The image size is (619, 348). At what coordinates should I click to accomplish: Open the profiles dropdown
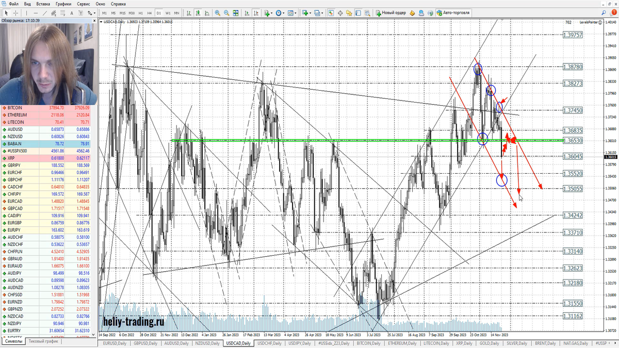coord(318,12)
